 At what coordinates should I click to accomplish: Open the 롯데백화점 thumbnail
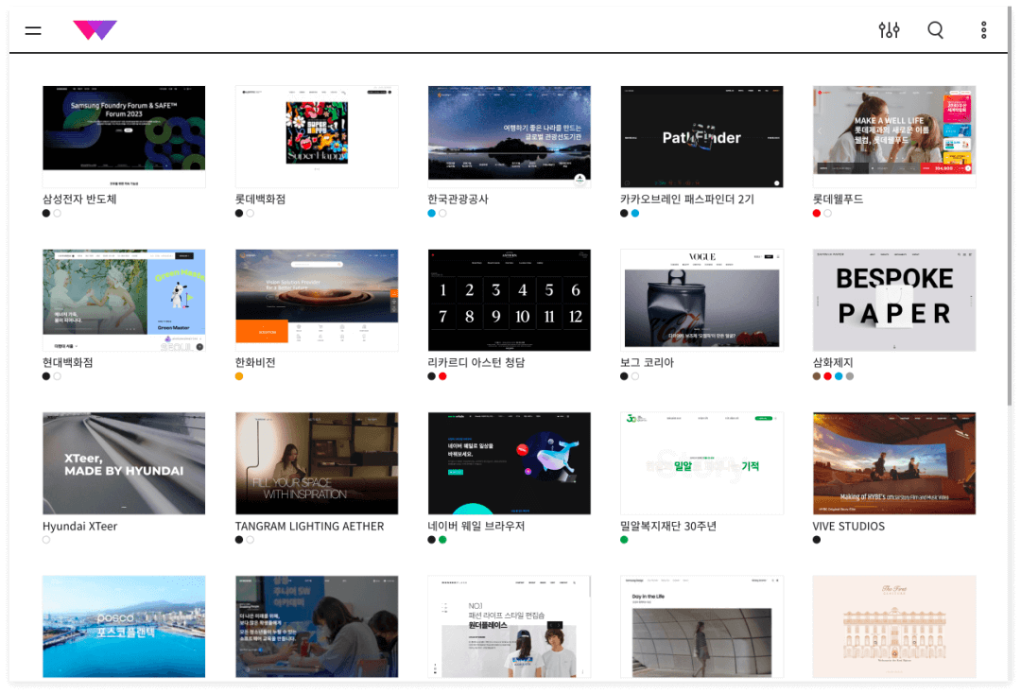[x=317, y=137]
